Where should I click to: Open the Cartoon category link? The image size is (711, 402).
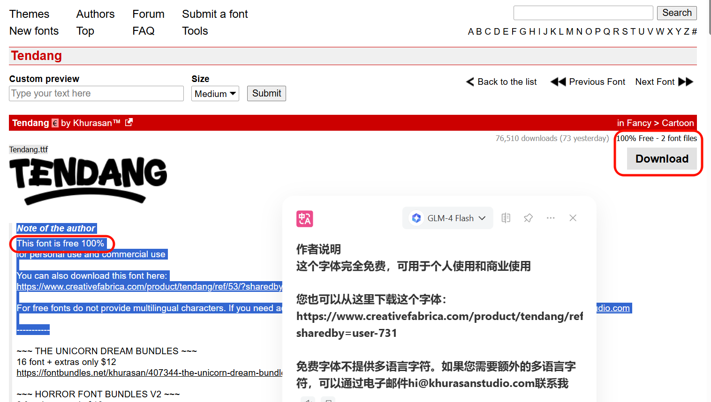(677, 123)
